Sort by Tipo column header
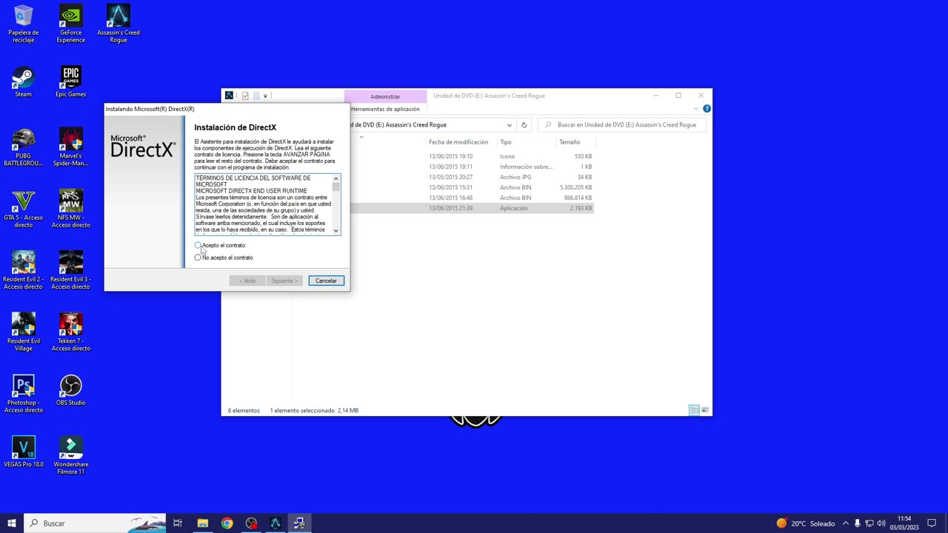Image resolution: width=948 pixels, height=533 pixels. (506, 142)
